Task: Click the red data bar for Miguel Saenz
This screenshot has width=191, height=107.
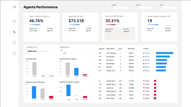Action: tap(155, 81)
